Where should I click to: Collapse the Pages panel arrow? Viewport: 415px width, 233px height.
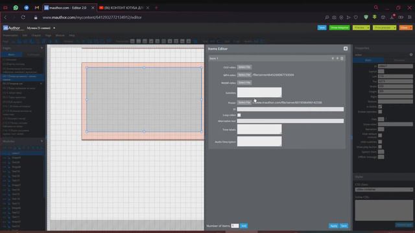tap(41, 48)
